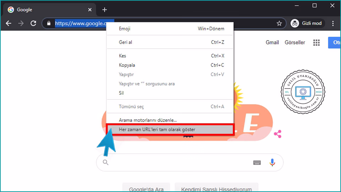The height and width of the screenshot is (192, 341).
Task: Click the magnifier icon in the search box
Action: click(105, 162)
